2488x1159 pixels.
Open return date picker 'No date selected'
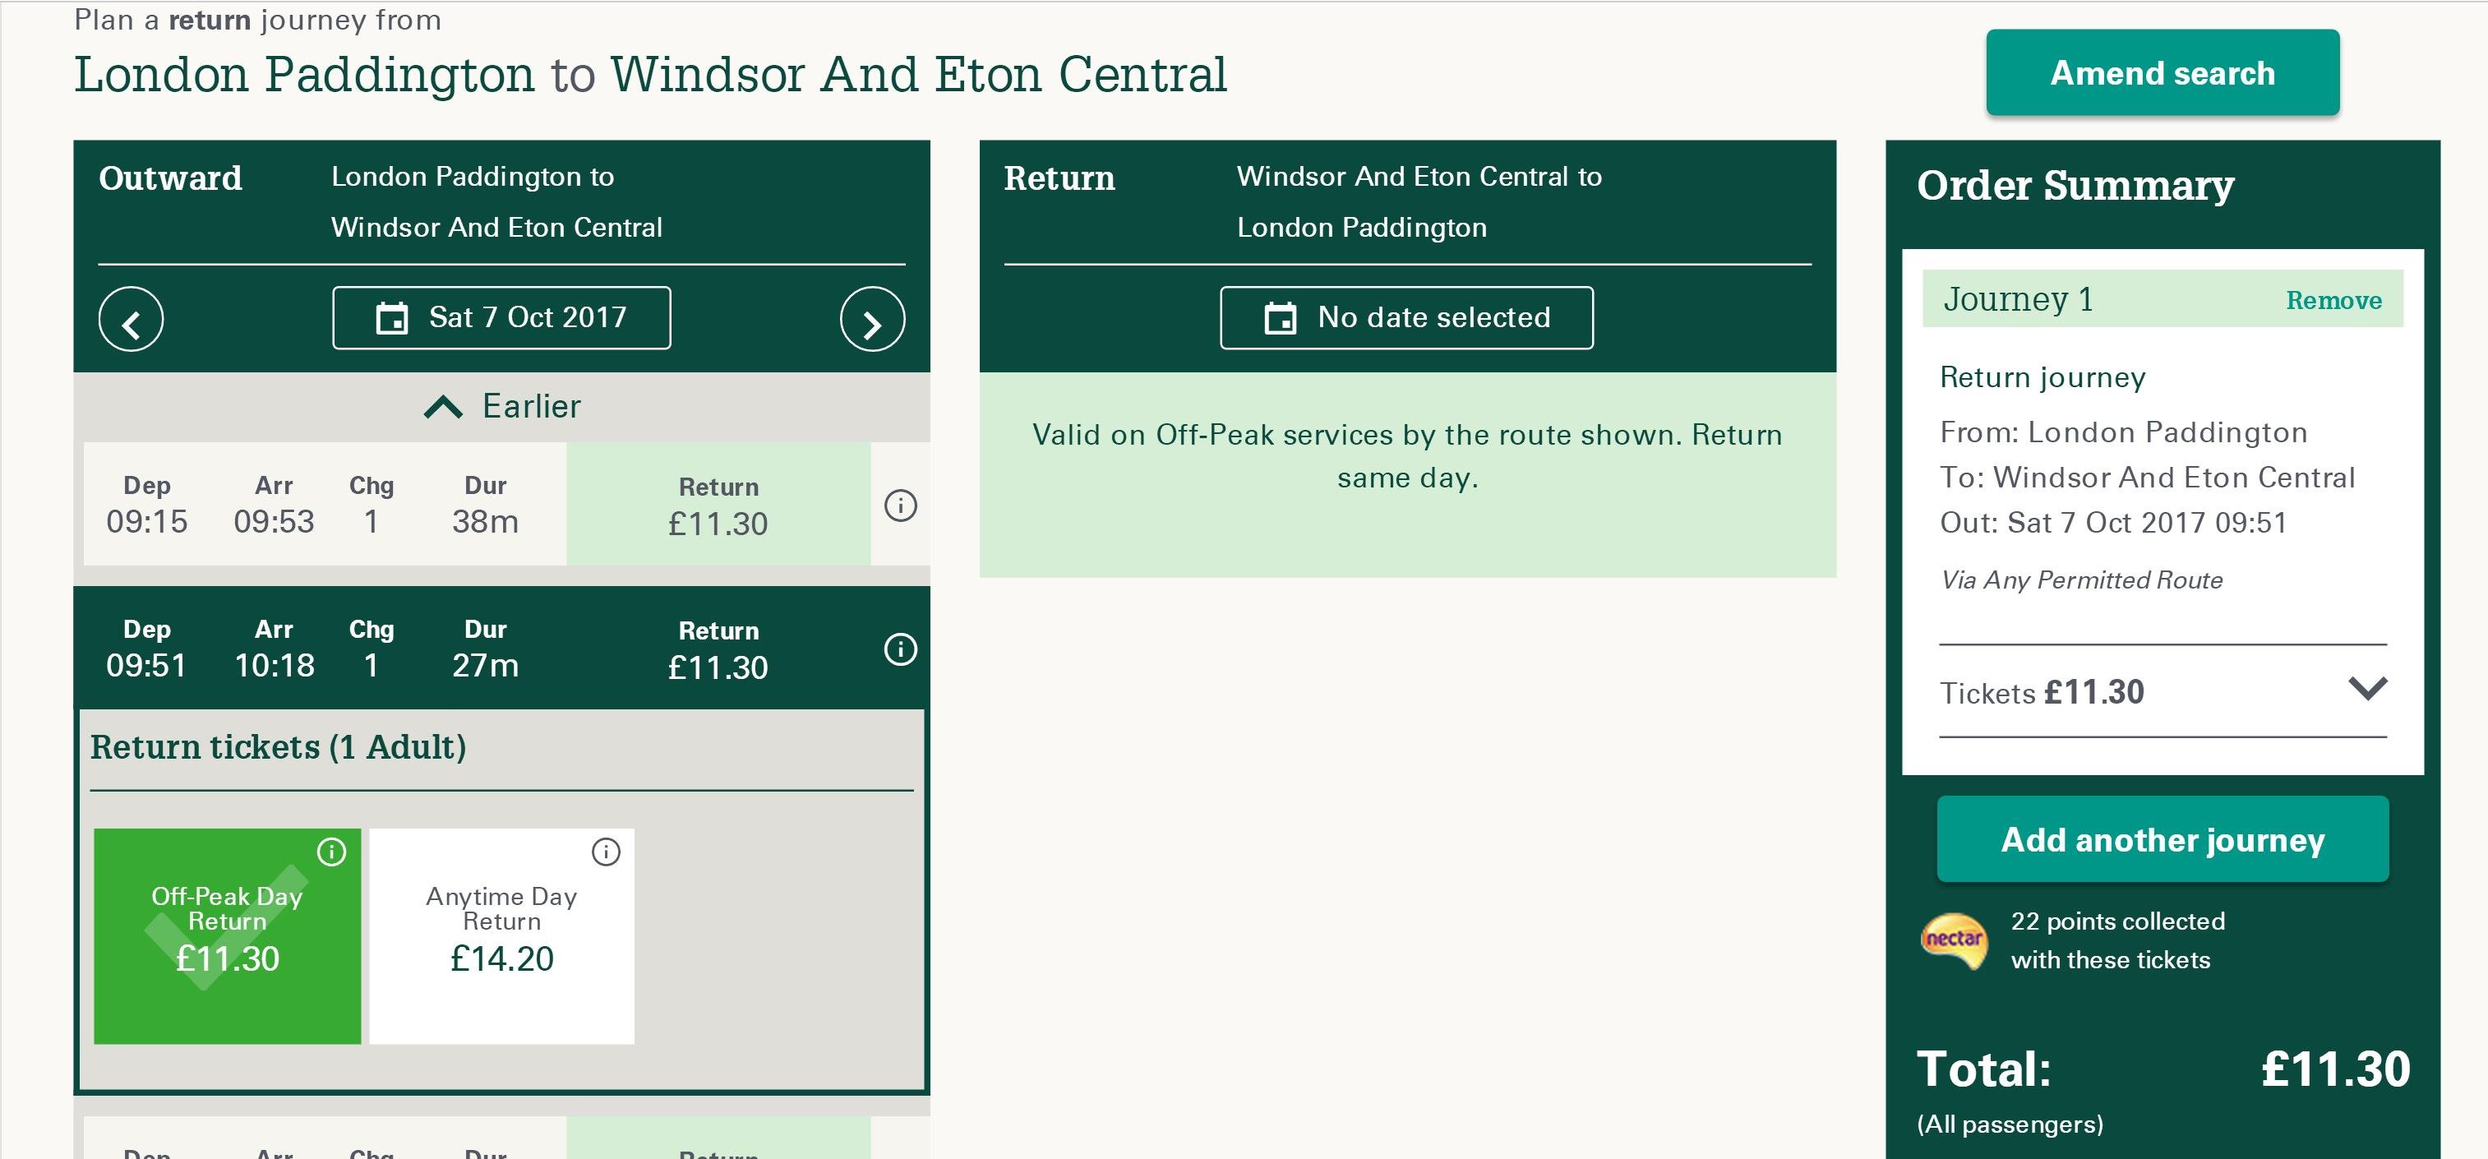coord(1406,318)
